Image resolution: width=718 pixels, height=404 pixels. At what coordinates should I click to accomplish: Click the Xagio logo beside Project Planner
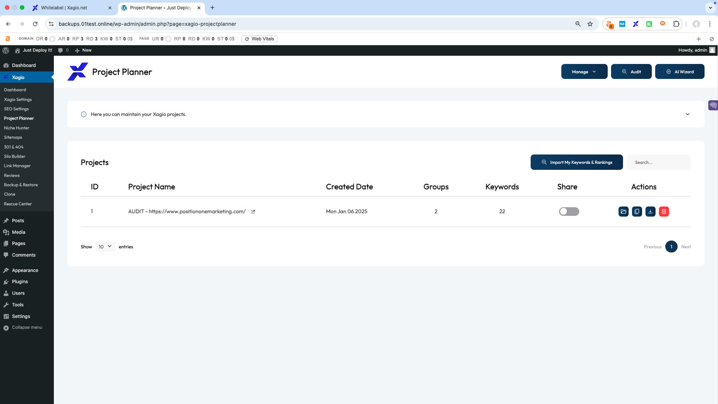(x=77, y=72)
